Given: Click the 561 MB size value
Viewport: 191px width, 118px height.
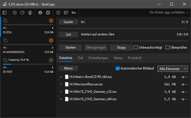Looking at the screenshot, I should [170, 84].
